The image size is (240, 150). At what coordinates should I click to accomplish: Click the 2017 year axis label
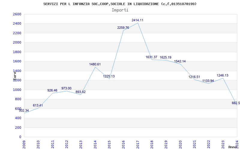138,144
